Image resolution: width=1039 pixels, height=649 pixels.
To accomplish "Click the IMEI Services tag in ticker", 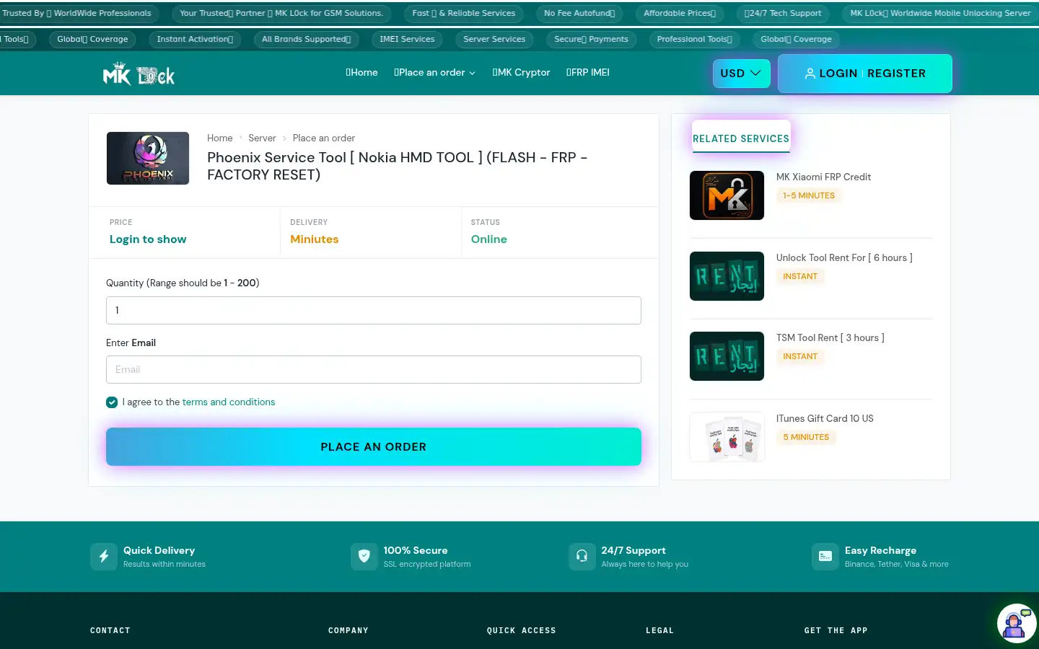I will (x=407, y=40).
